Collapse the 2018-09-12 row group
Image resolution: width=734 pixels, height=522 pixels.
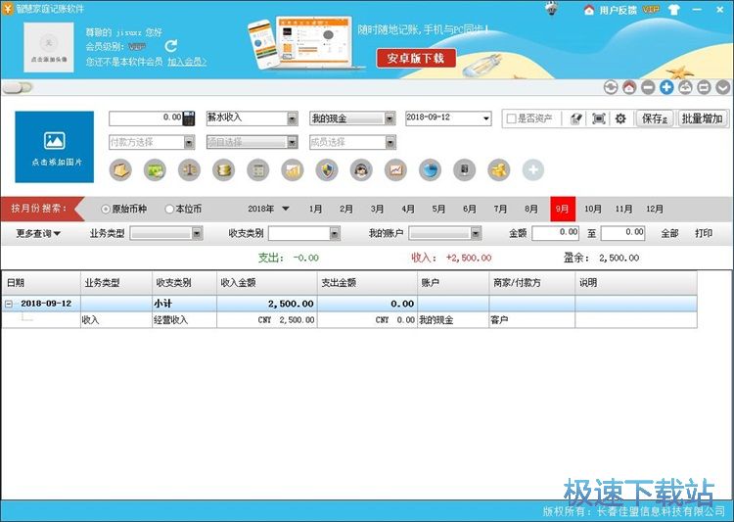click(10, 304)
